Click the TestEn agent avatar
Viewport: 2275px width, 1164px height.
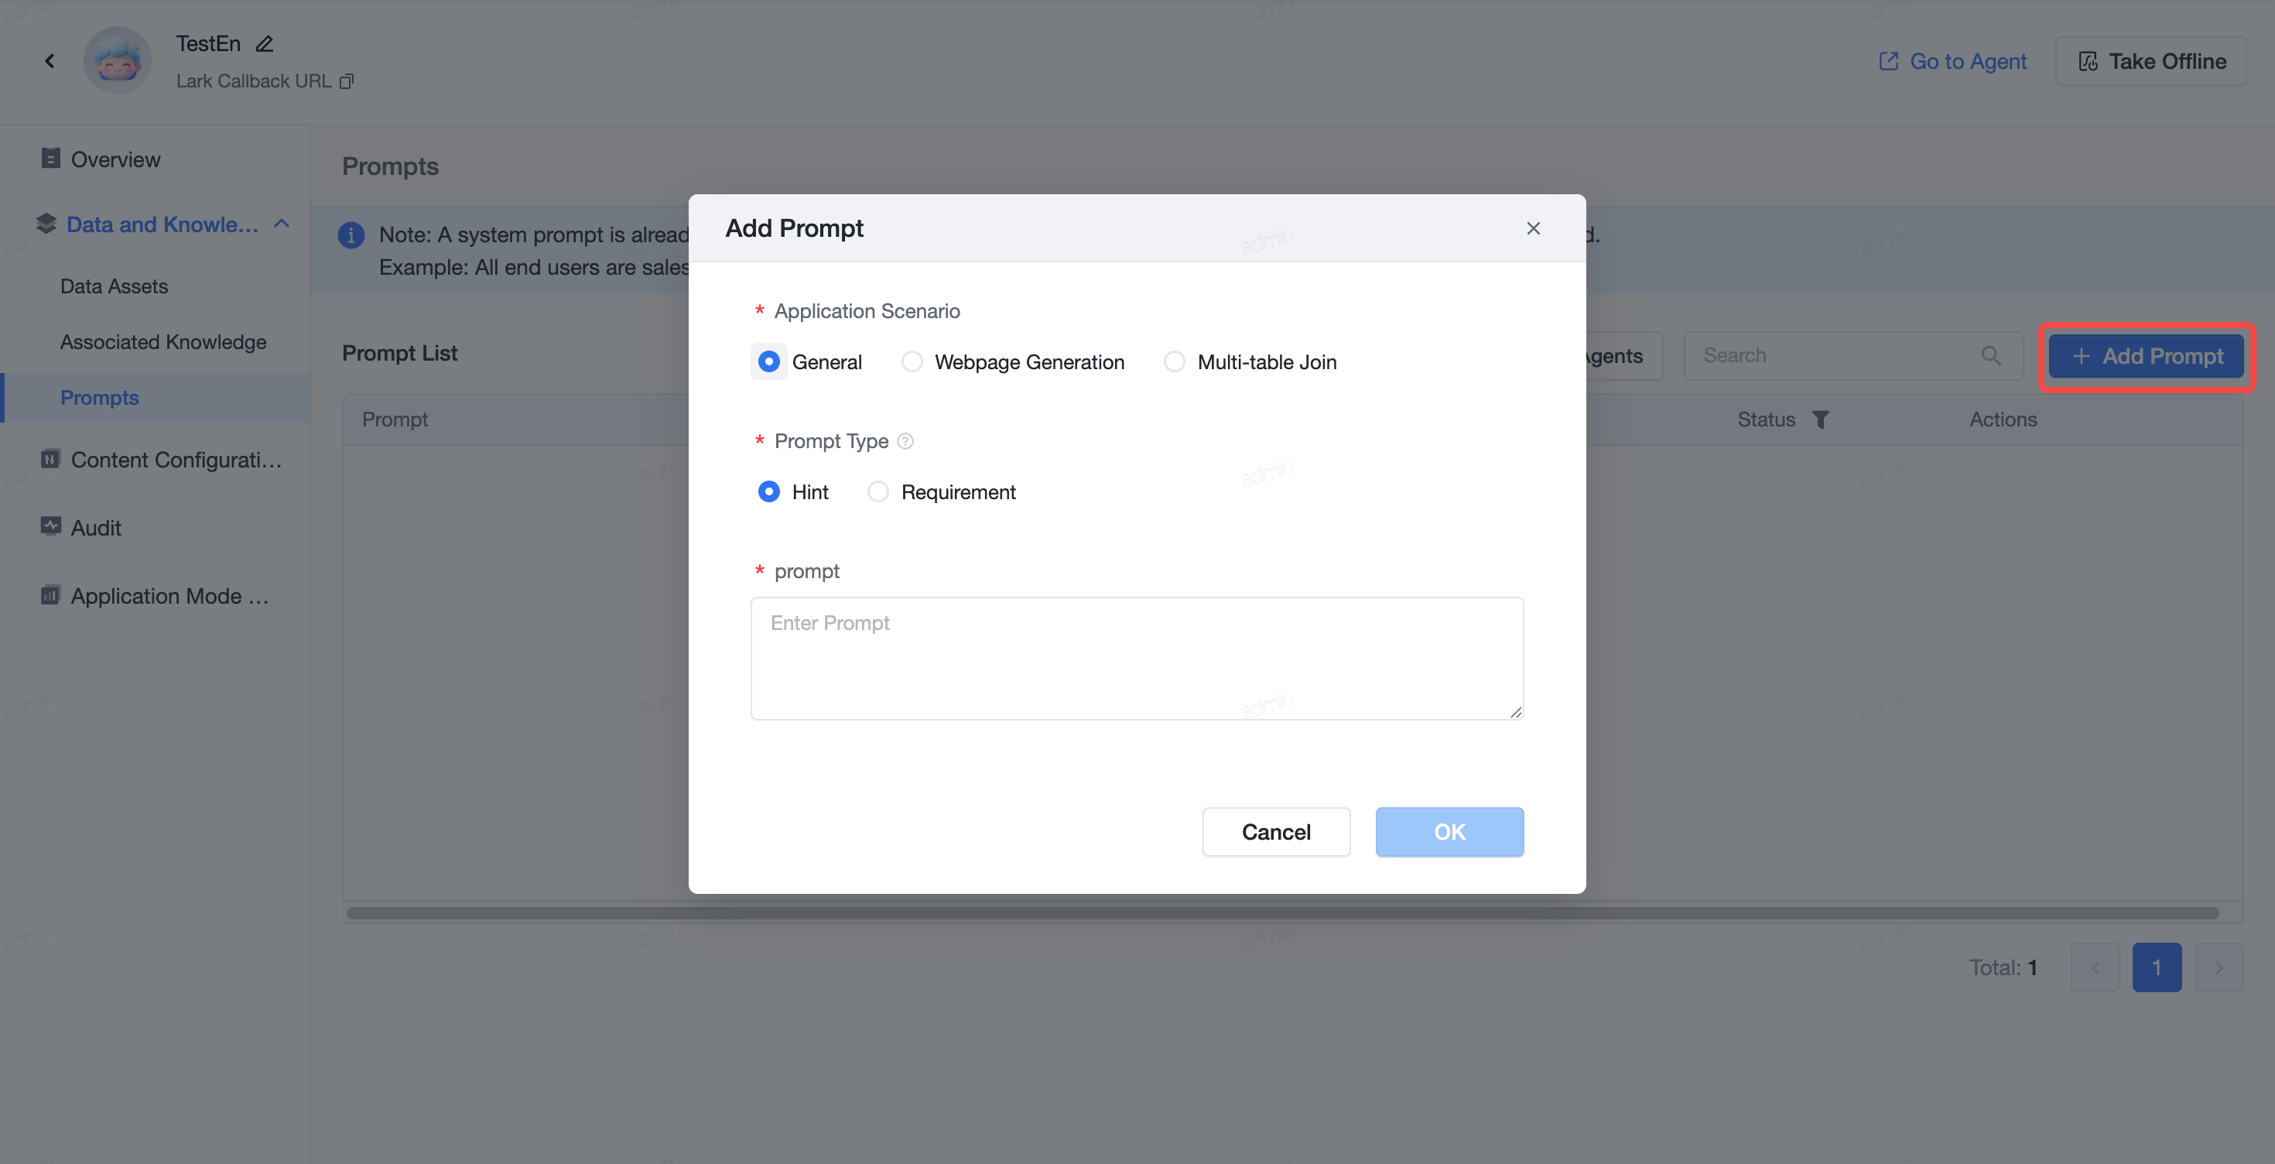(118, 61)
